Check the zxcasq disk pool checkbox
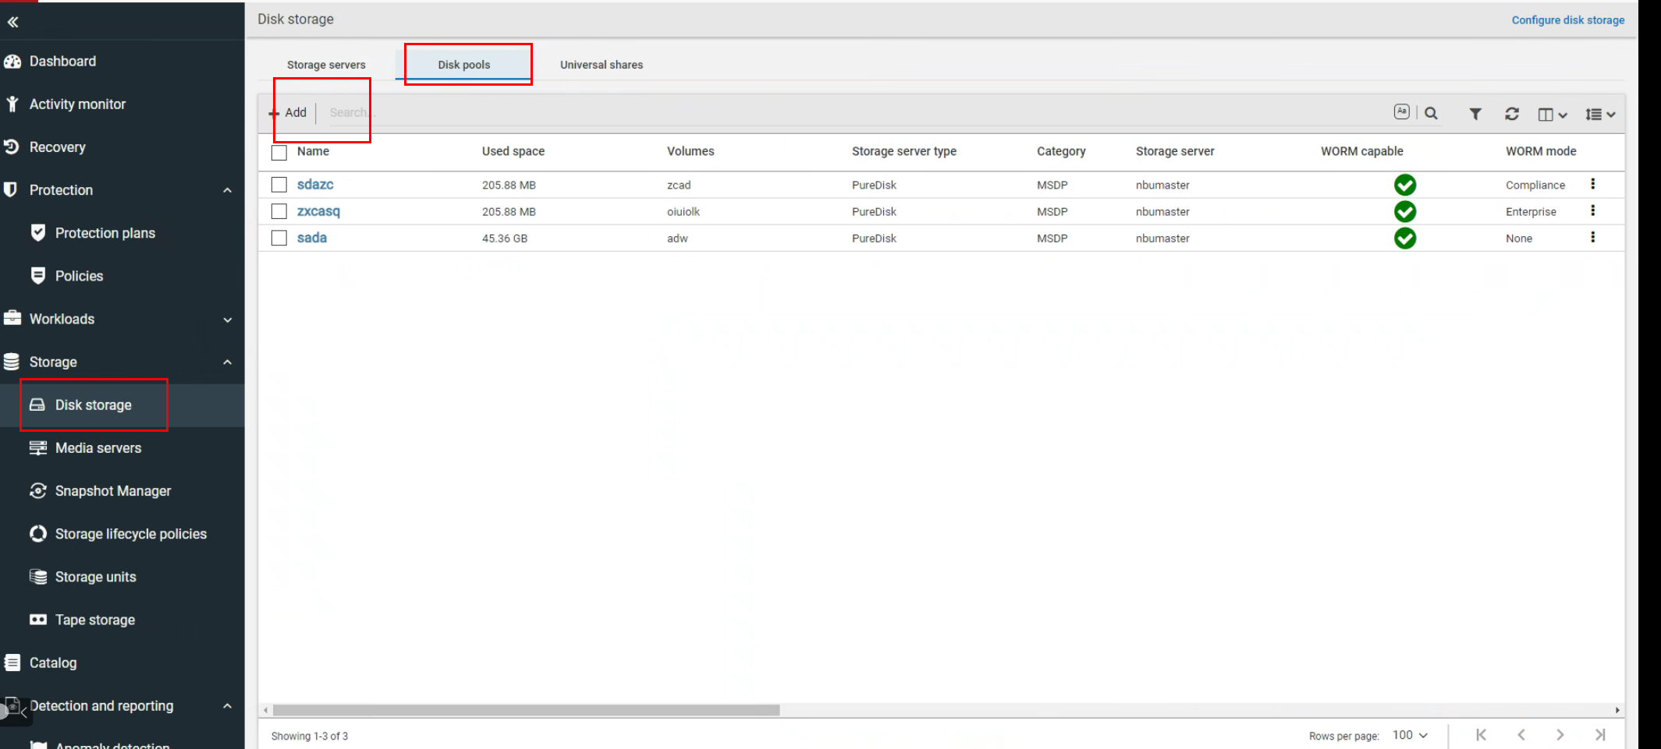1661x749 pixels. tap(279, 211)
